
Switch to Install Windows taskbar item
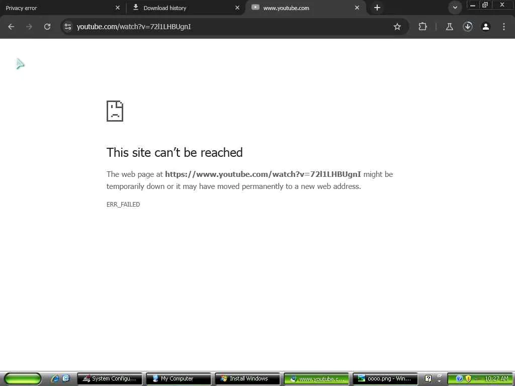tap(247, 379)
